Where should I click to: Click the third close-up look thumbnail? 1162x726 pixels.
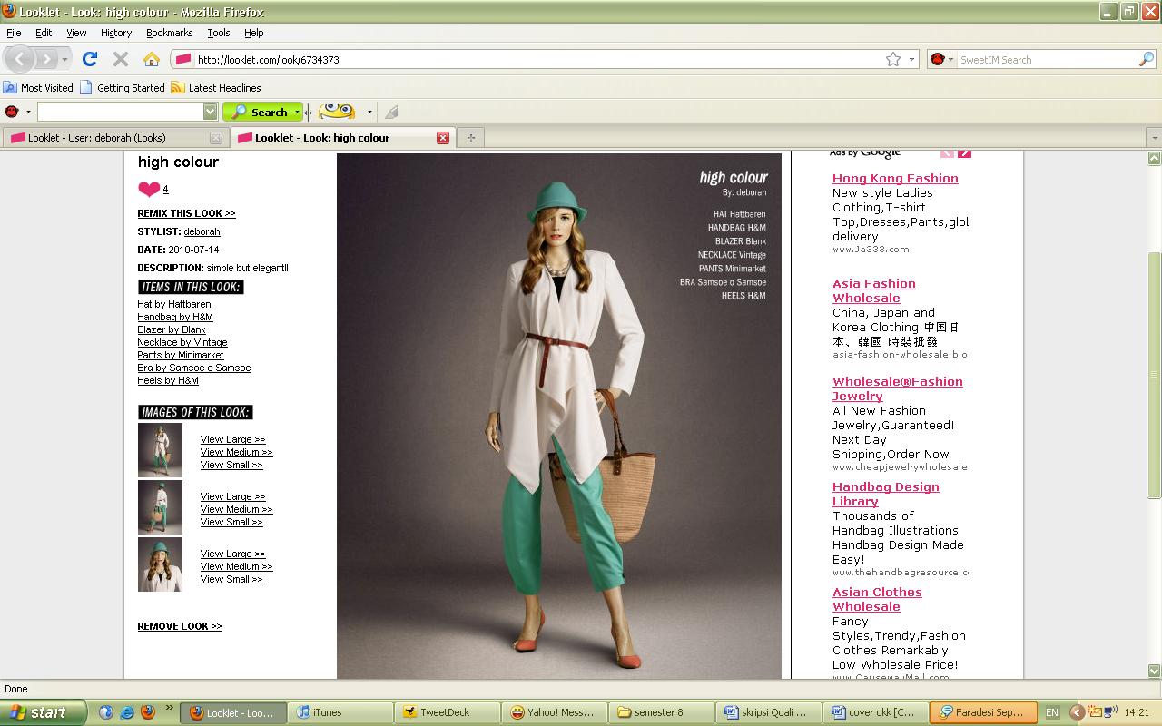(x=160, y=564)
